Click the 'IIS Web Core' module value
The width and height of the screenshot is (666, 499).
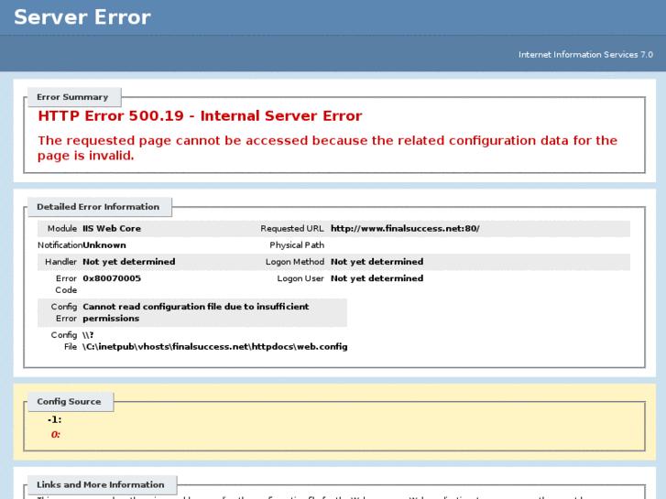(x=112, y=229)
